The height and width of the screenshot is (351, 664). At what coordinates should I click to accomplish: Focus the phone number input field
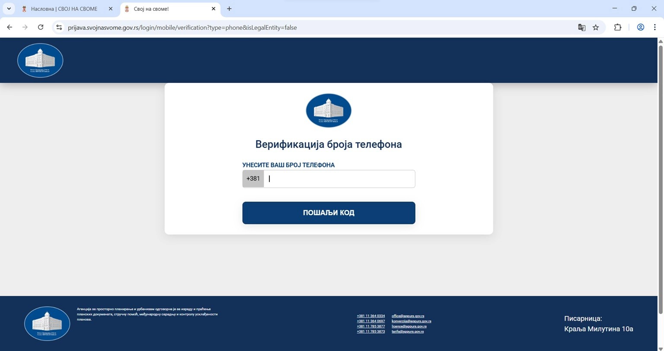339,179
